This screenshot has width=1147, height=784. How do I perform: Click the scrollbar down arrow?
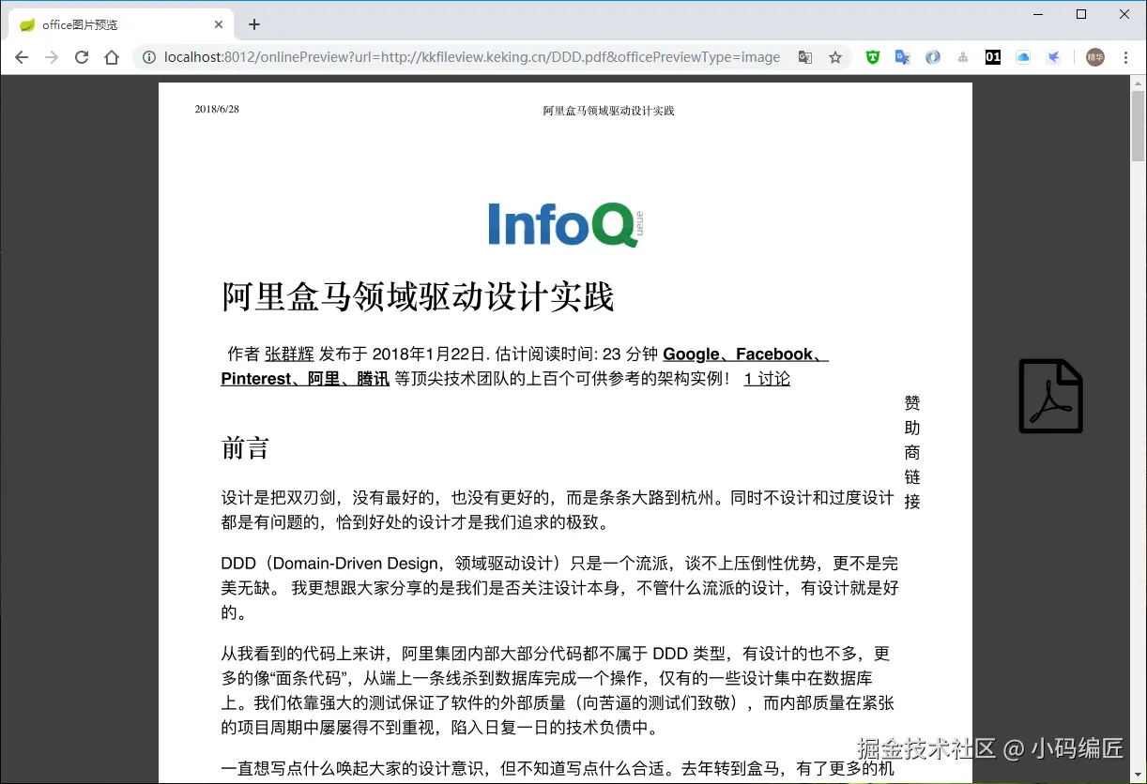pyautogui.click(x=1139, y=776)
